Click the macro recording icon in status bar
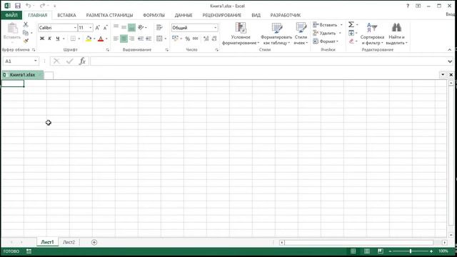Viewport: 457px width, 257px height. [x=29, y=251]
